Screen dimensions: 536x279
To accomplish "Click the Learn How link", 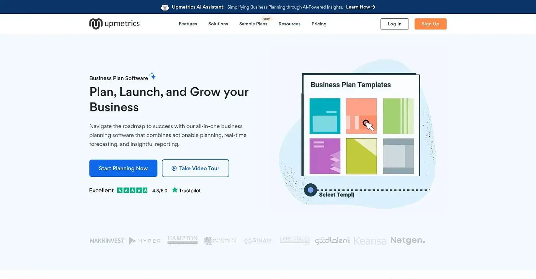I will (x=360, y=7).
